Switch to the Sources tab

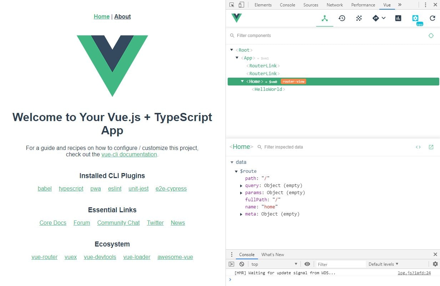(x=311, y=5)
